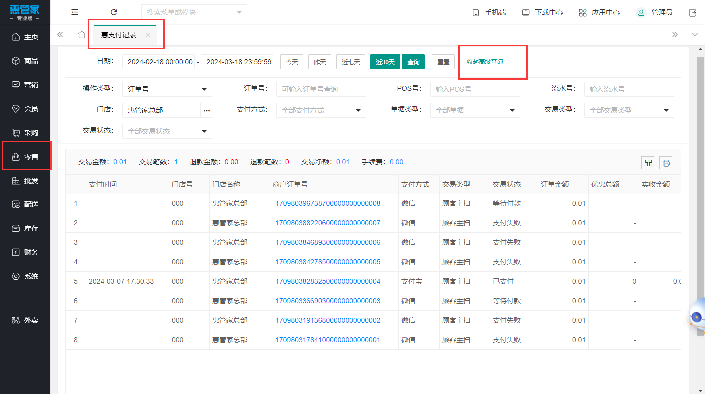Image resolution: width=705 pixels, height=394 pixels.
Task: Click the 管理员 user avatar
Action: coord(641,12)
